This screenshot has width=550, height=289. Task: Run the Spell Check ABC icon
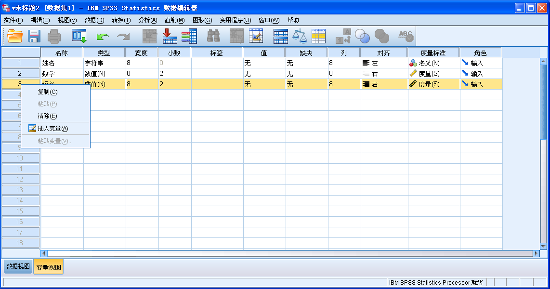tap(406, 36)
